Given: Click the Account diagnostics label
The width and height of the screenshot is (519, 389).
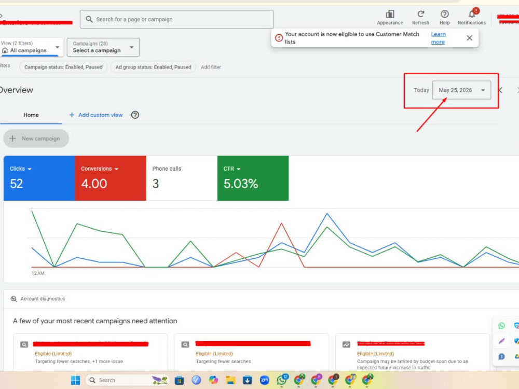Looking at the screenshot, I should pos(43,299).
